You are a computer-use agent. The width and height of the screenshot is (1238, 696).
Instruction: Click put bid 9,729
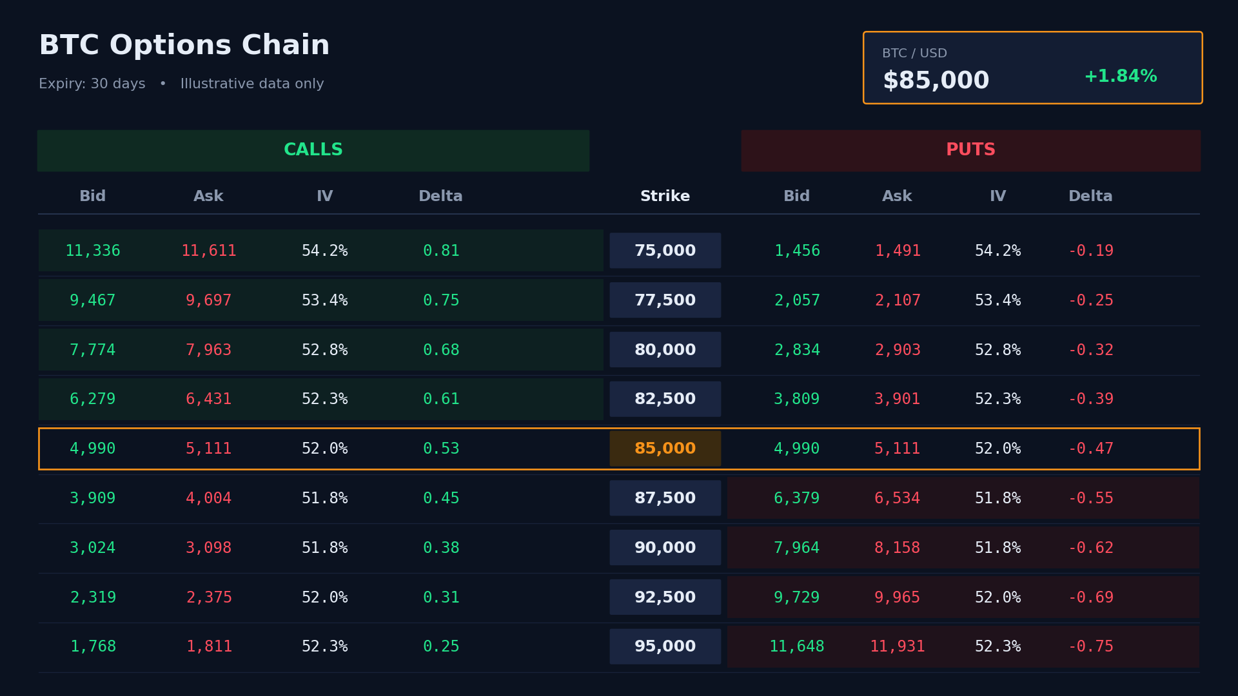tap(797, 597)
